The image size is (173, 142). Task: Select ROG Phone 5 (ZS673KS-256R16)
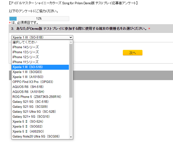click(x=40, y=97)
